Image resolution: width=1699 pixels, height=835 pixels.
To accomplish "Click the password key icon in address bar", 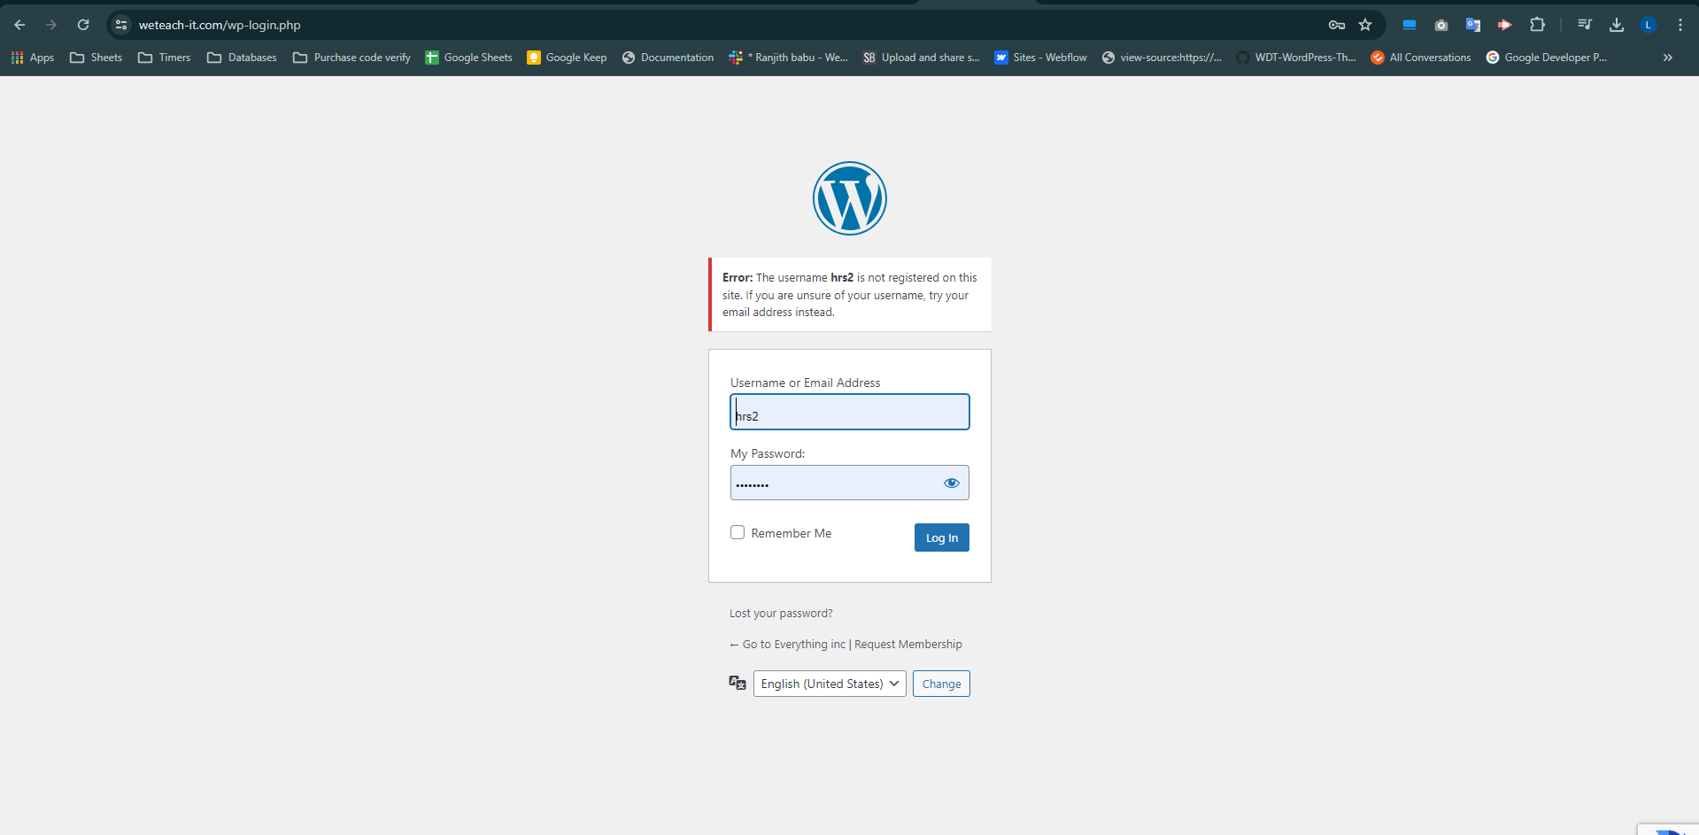I will pyautogui.click(x=1337, y=25).
